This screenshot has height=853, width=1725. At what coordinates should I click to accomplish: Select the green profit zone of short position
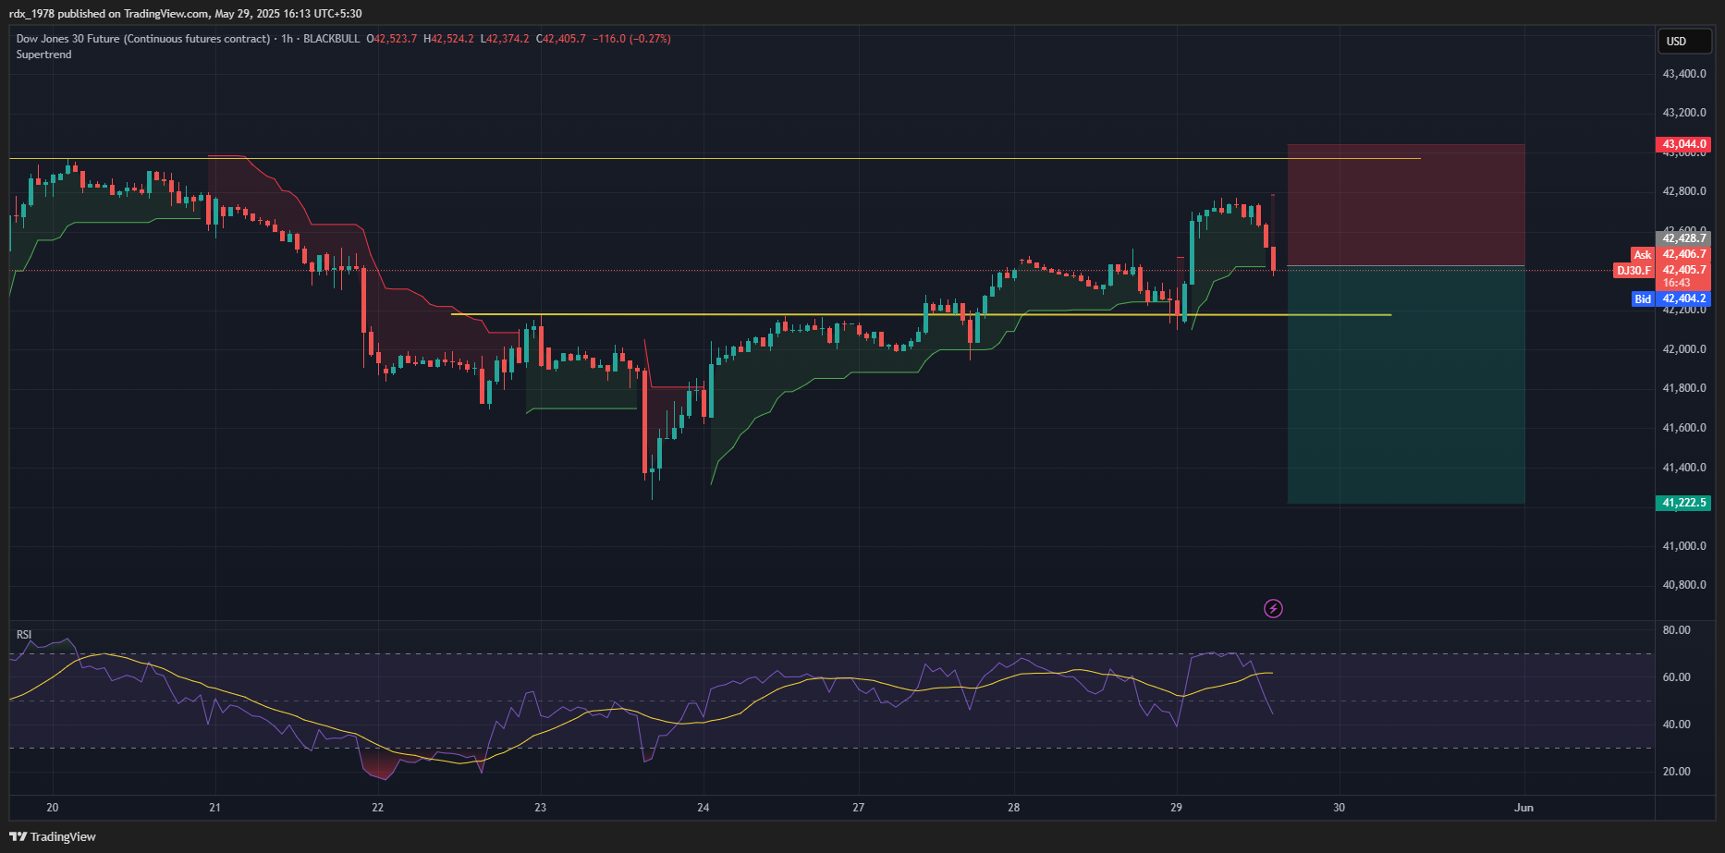[x=1406, y=384]
